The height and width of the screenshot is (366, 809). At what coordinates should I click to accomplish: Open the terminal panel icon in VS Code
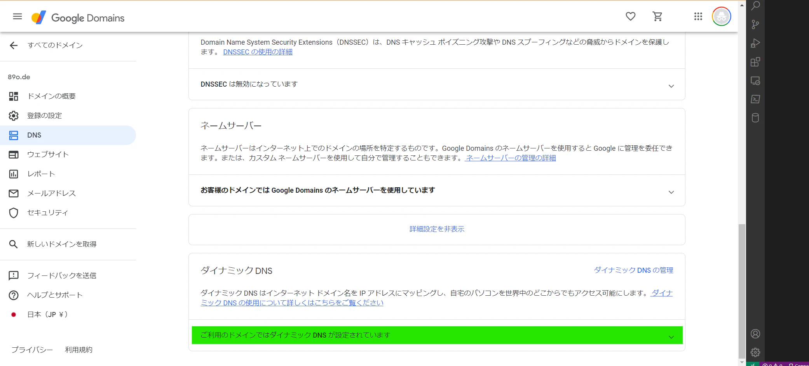755,99
